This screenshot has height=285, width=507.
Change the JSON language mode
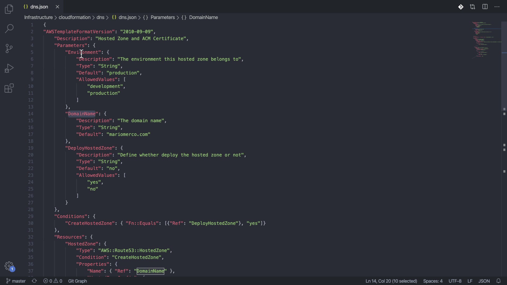(484, 281)
